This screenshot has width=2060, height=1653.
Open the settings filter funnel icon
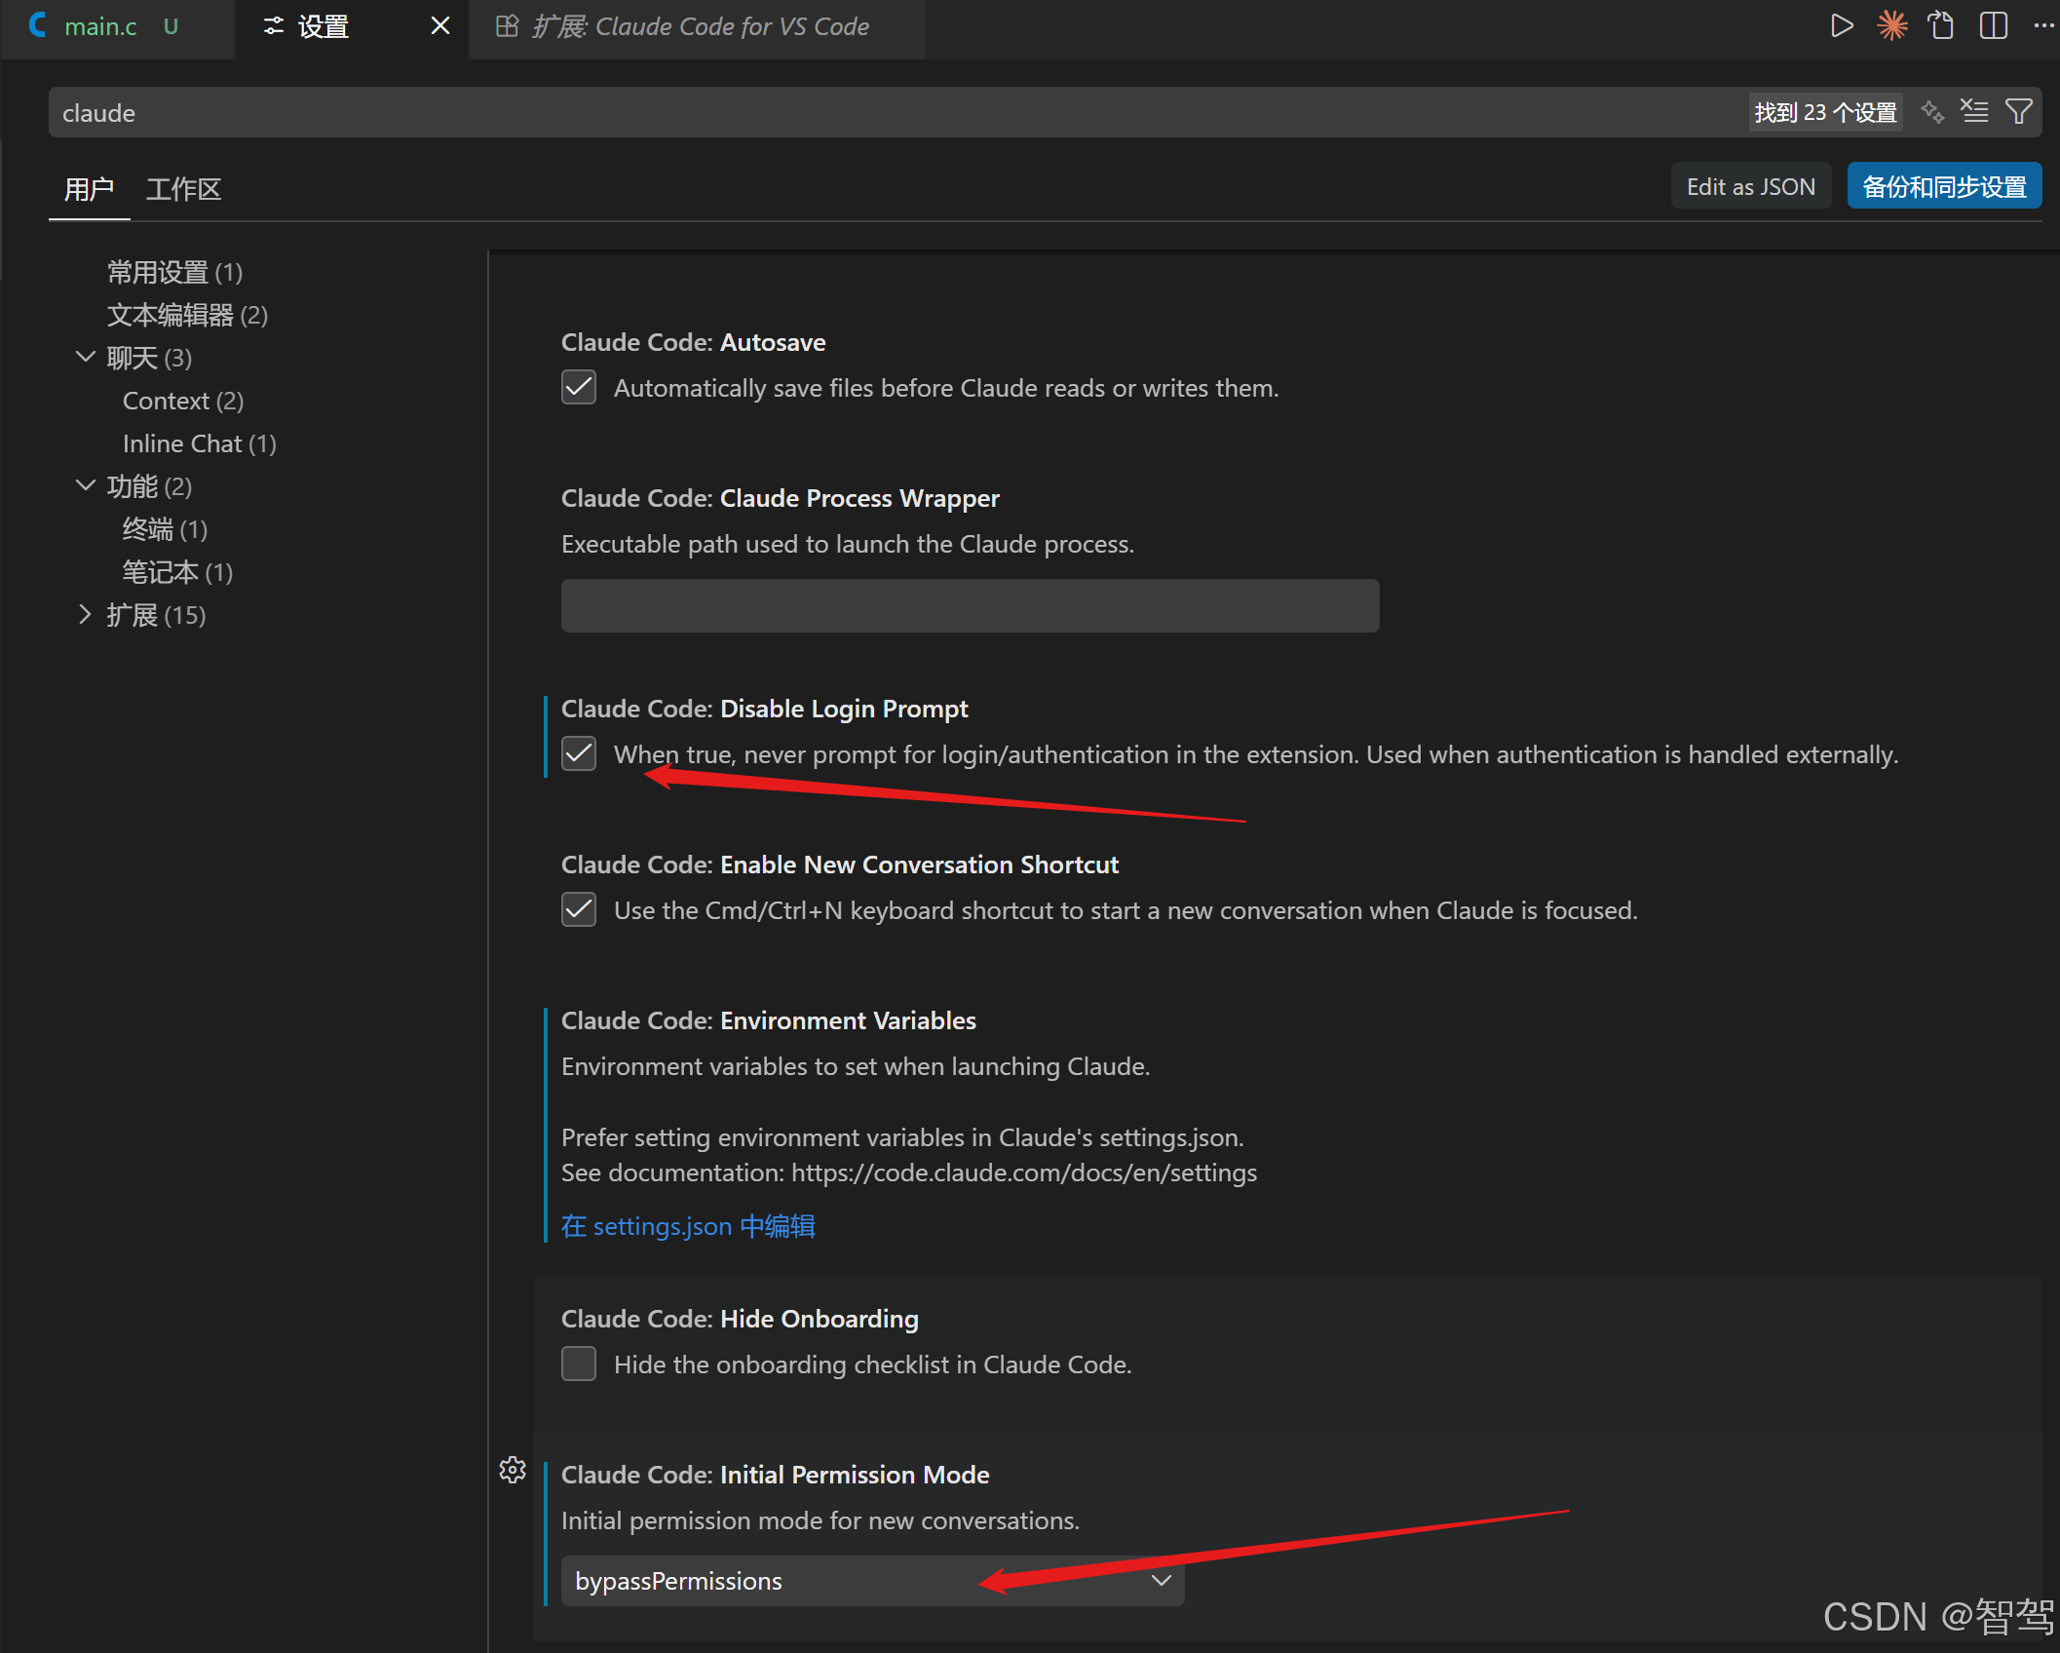[x=2019, y=112]
